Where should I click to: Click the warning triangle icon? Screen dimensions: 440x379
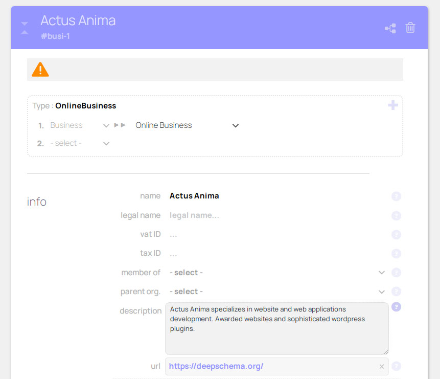pos(40,69)
